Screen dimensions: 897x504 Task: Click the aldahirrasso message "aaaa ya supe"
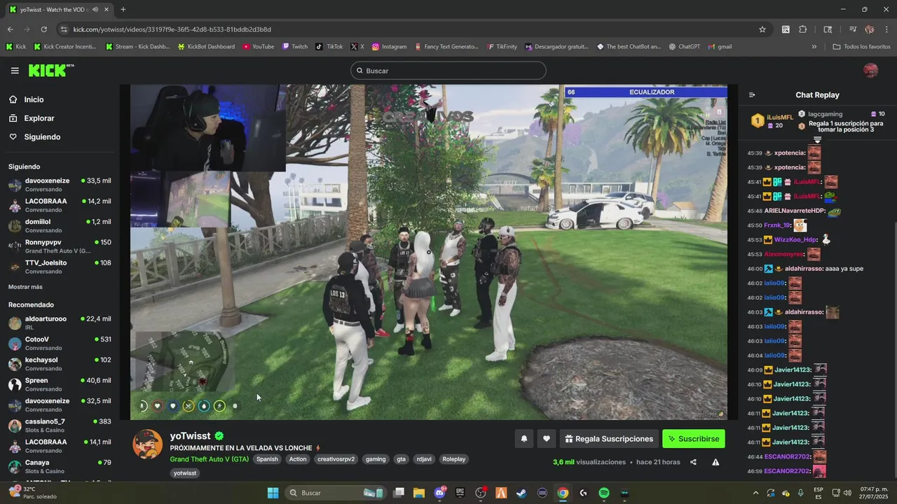pos(844,269)
